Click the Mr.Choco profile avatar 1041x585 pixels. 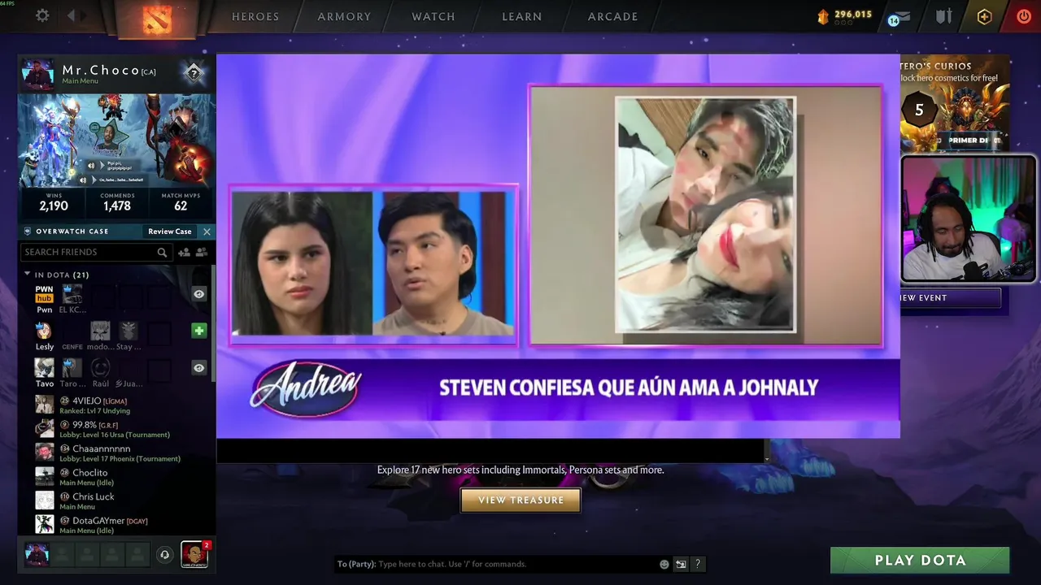[37, 74]
